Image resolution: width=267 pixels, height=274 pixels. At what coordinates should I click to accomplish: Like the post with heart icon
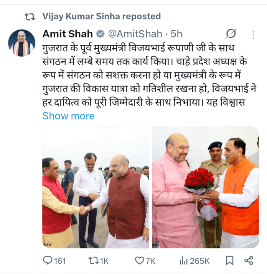pyautogui.click(x=140, y=261)
